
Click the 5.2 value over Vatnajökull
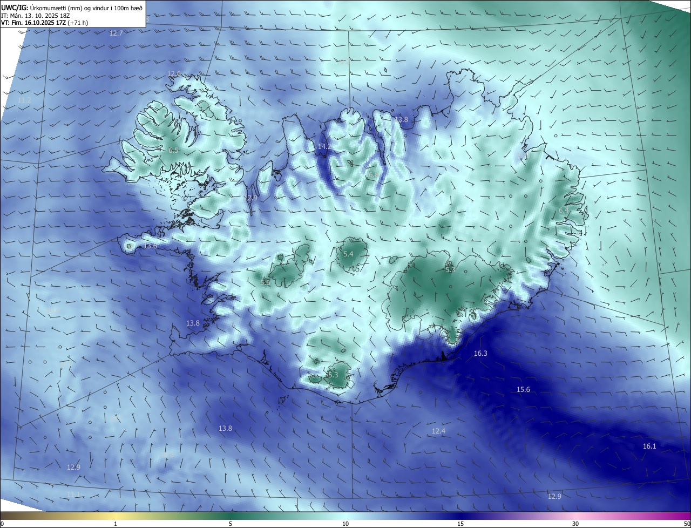(450, 269)
